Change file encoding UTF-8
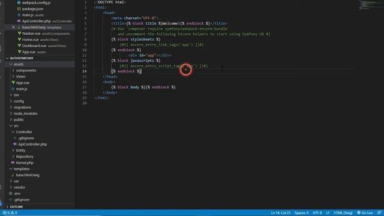The height and width of the screenshot is (216, 384). (x=317, y=213)
